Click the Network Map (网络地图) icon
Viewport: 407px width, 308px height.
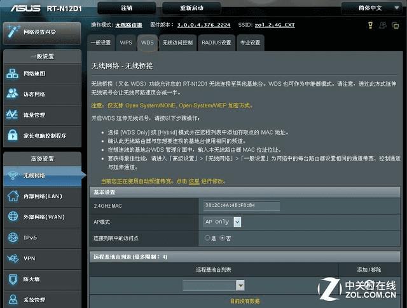(x=12, y=74)
